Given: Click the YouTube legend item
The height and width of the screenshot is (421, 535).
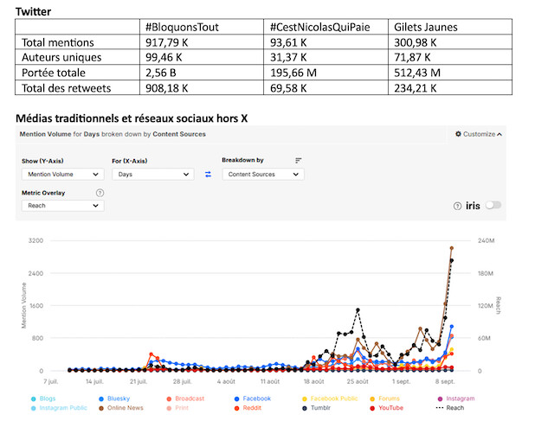Looking at the screenshot, I should pos(390,407).
